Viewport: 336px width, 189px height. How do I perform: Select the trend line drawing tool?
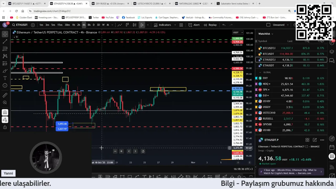pyautogui.click(x=5, y=41)
